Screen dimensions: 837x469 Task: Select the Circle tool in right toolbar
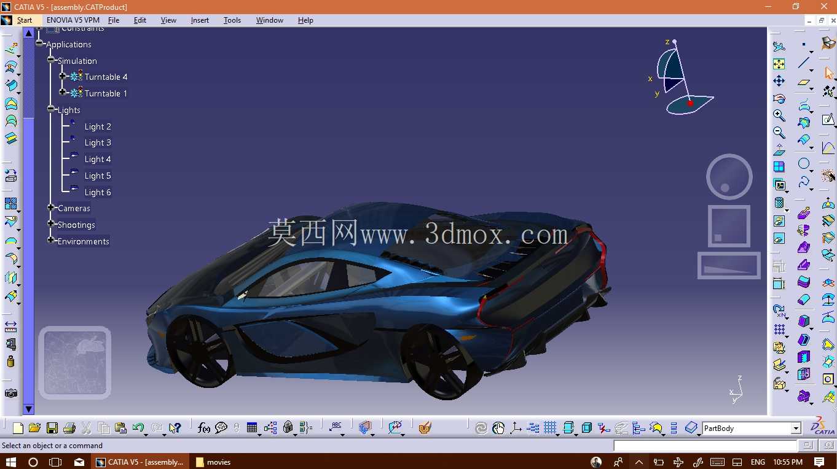coord(804,164)
